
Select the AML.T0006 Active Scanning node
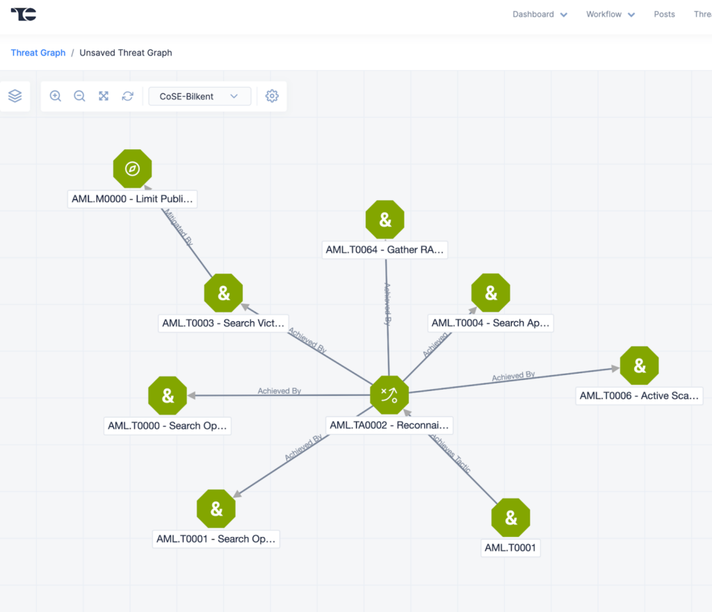click(639, 365)
